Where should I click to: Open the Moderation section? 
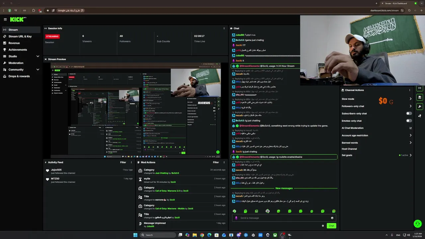[x=21, y=63]
